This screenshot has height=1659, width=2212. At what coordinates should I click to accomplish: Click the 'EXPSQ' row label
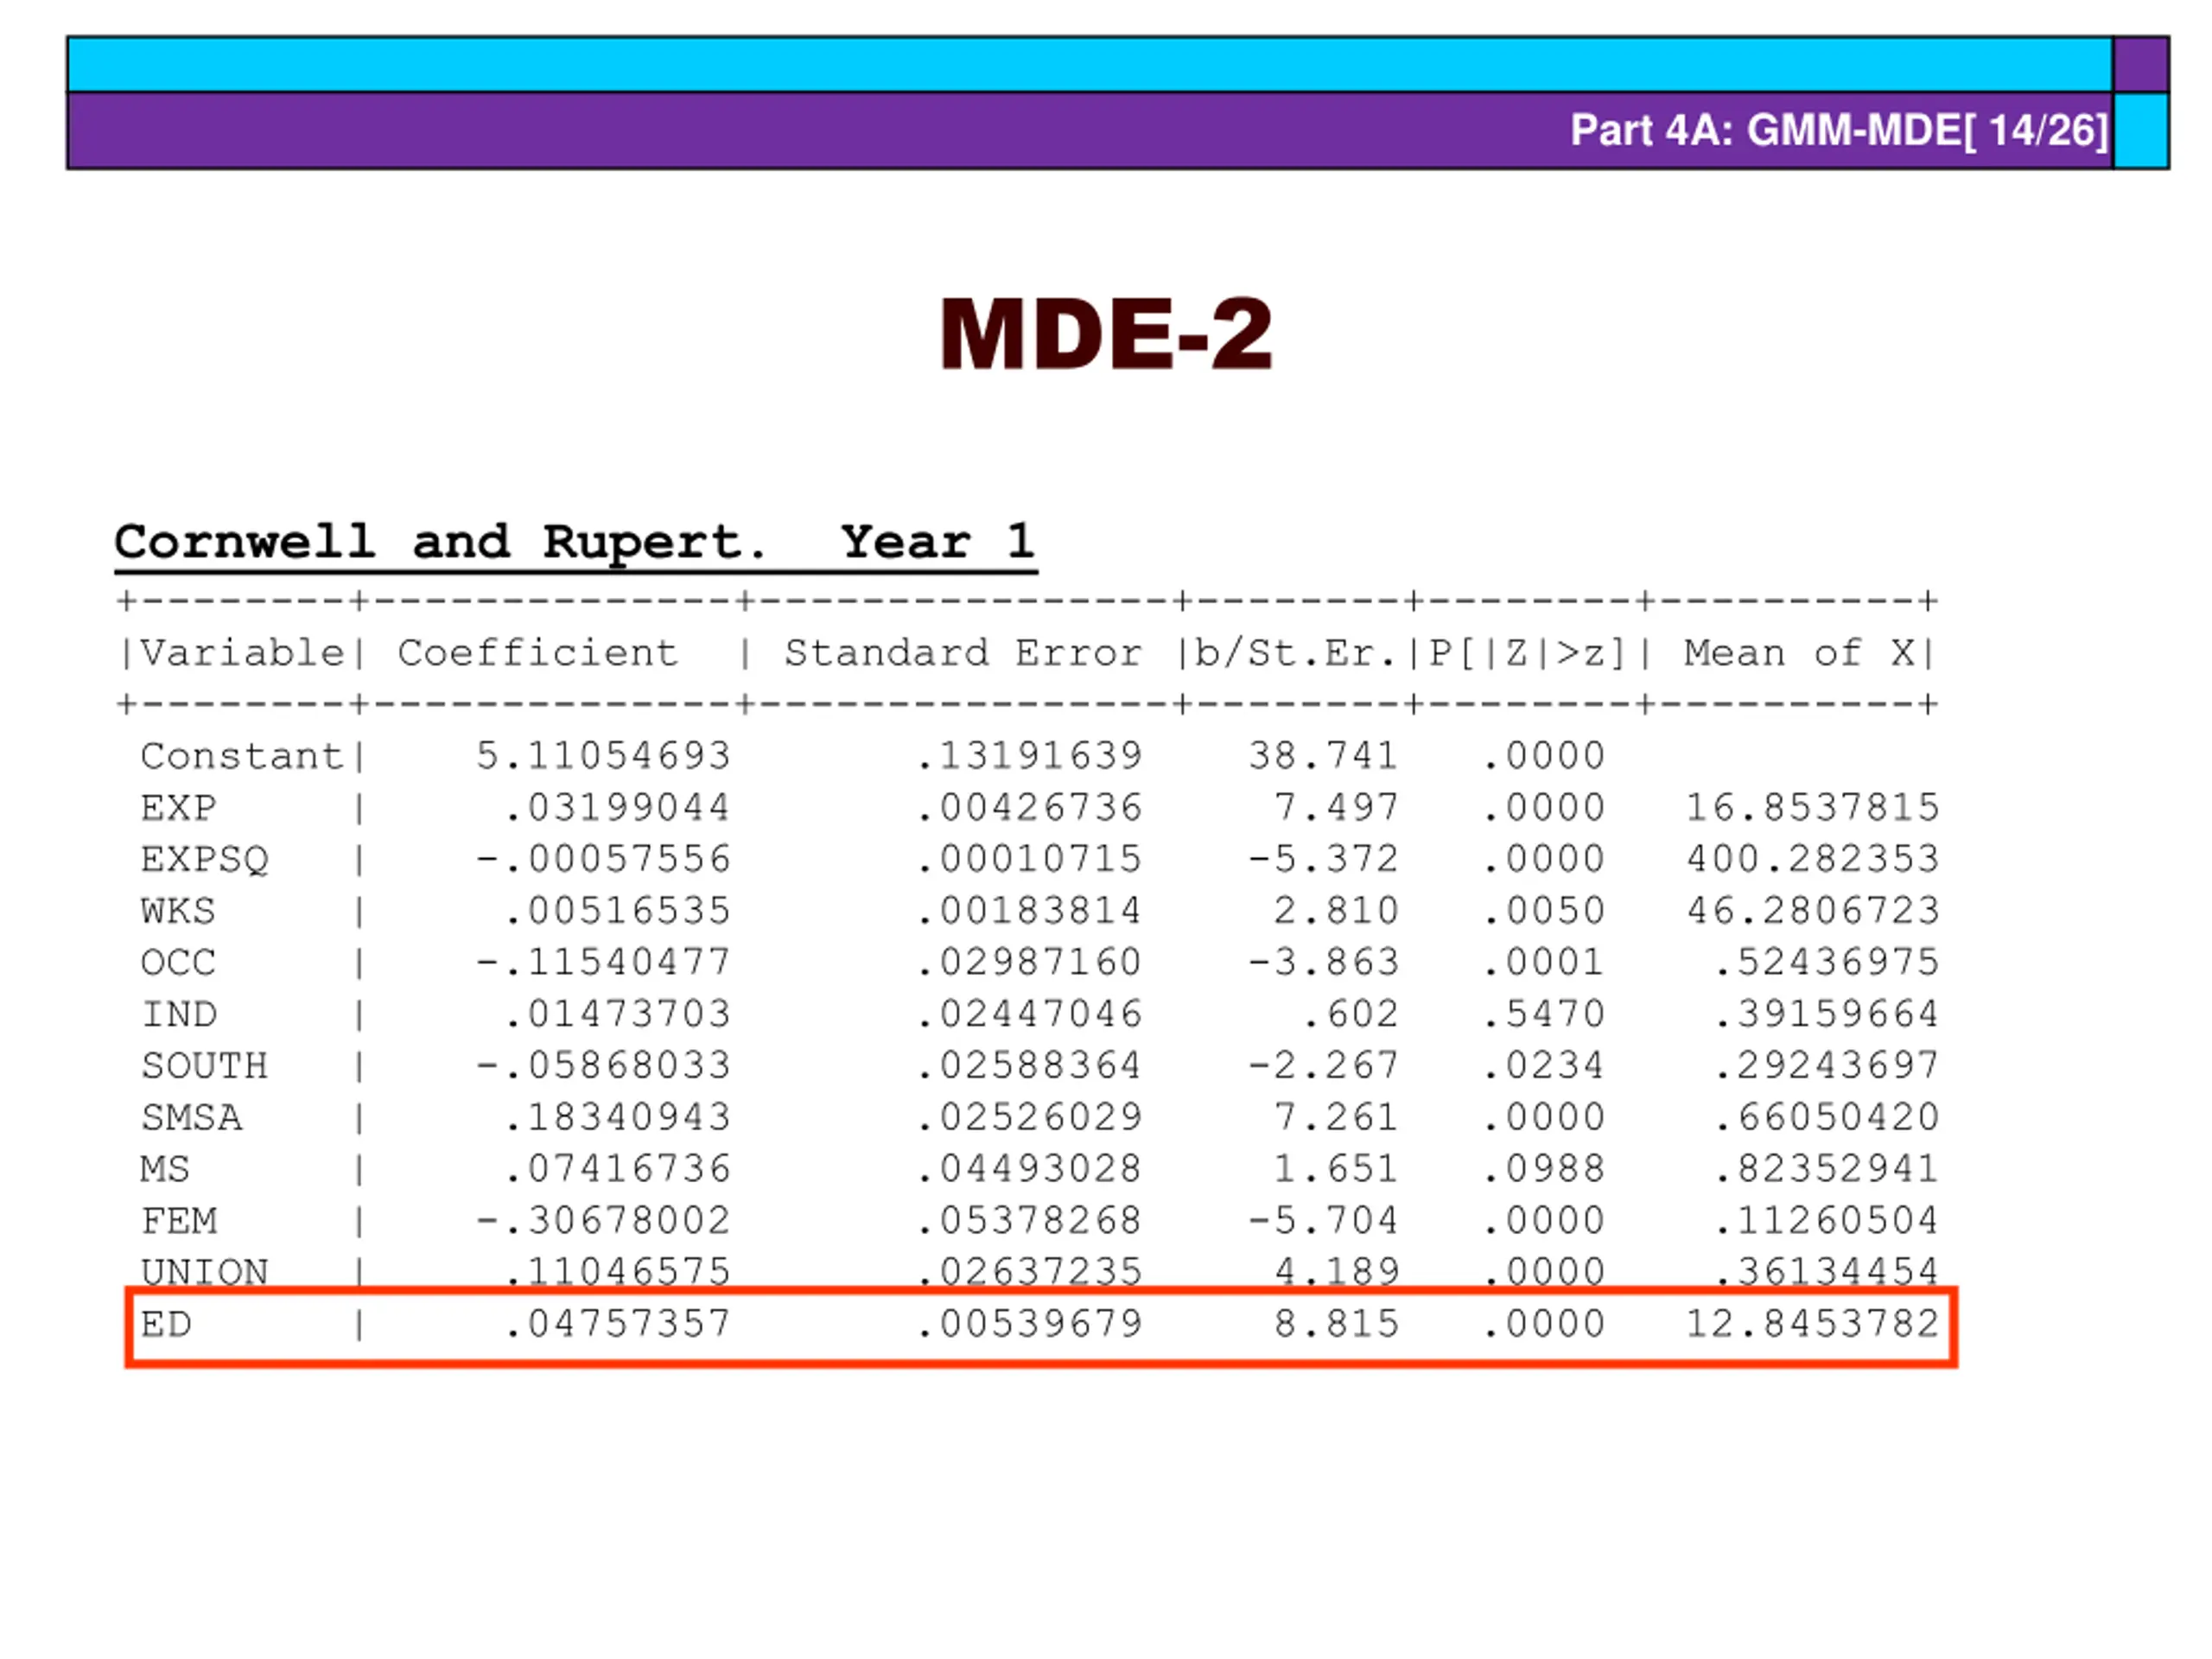pos(204,860)
